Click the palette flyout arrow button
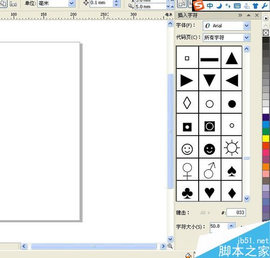Viewport: 270px width, 258px height. coord(266,18)
